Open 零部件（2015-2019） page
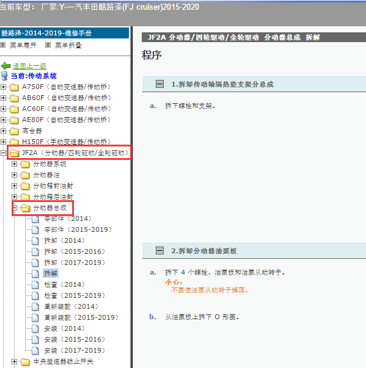Image resolution: width=366 pixels, height=368 pixels. 78,229
